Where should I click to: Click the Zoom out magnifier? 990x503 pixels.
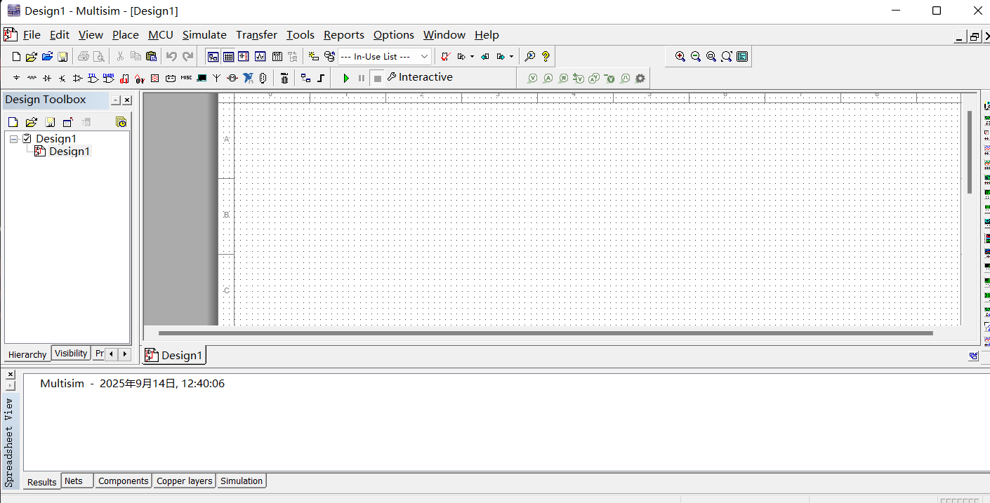[x=695, y=57]
